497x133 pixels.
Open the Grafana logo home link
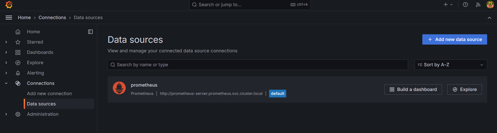9,5
